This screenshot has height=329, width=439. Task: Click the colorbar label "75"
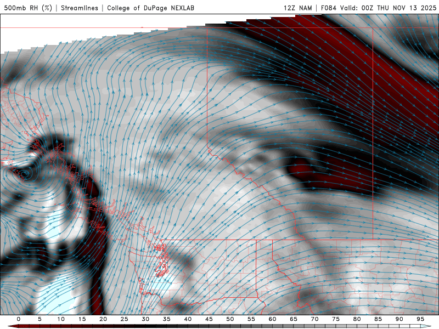[336, 319]
